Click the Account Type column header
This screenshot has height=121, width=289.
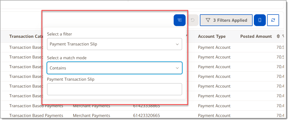(212, 37)
